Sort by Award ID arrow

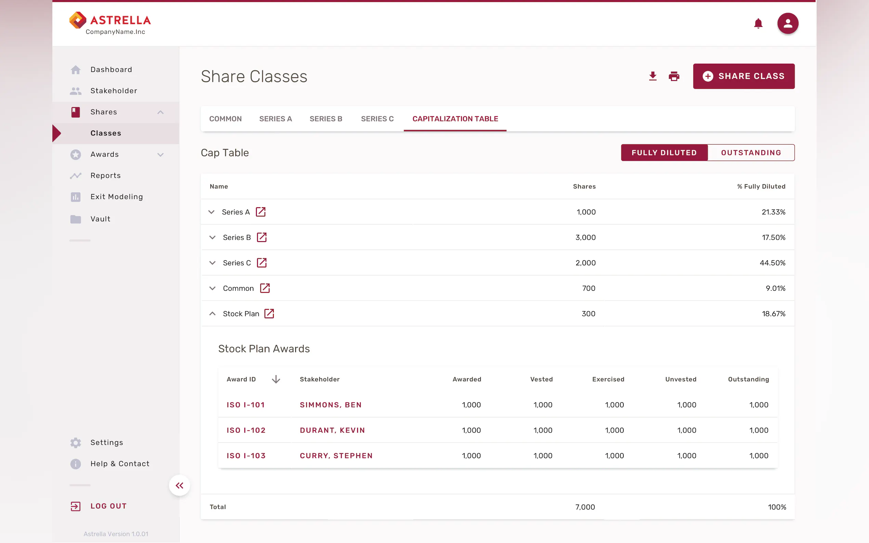[276, 379]
